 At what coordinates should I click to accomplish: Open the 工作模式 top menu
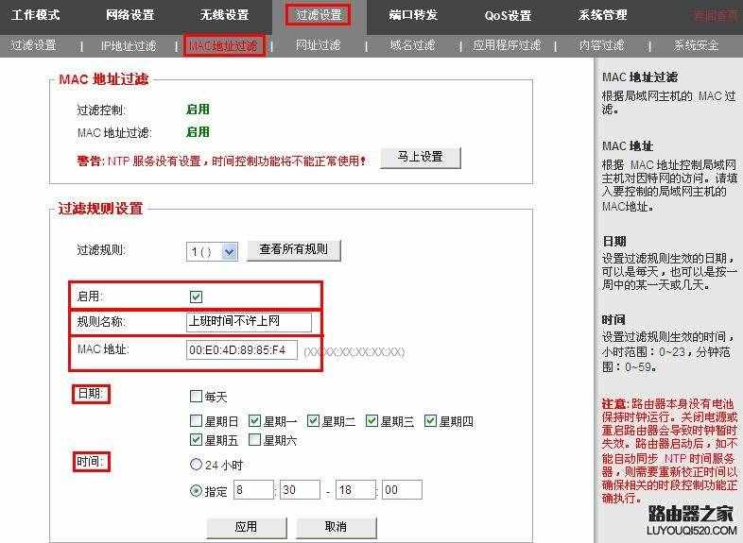coord(36,15)
